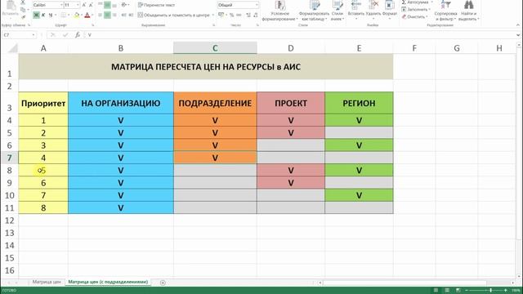Collapse the ribbon with the arrow

[x=518, y=25]
